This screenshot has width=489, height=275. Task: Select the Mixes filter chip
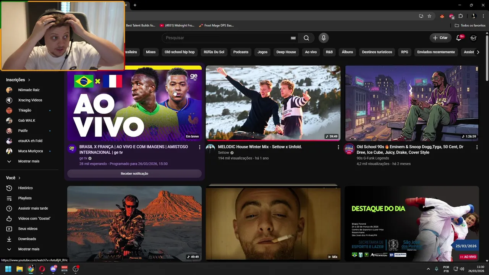[x=151, y=52]
